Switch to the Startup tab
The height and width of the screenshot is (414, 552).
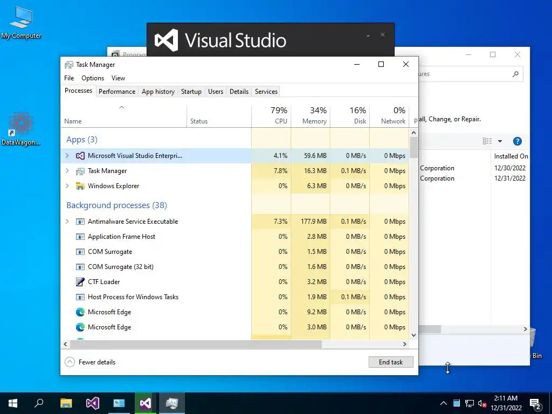click(191, 92)
